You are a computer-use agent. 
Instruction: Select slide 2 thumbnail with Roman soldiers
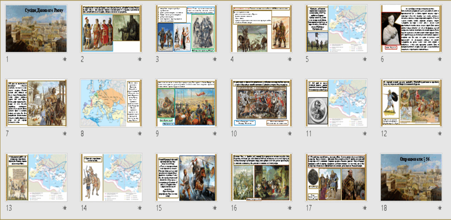(111, 28)
